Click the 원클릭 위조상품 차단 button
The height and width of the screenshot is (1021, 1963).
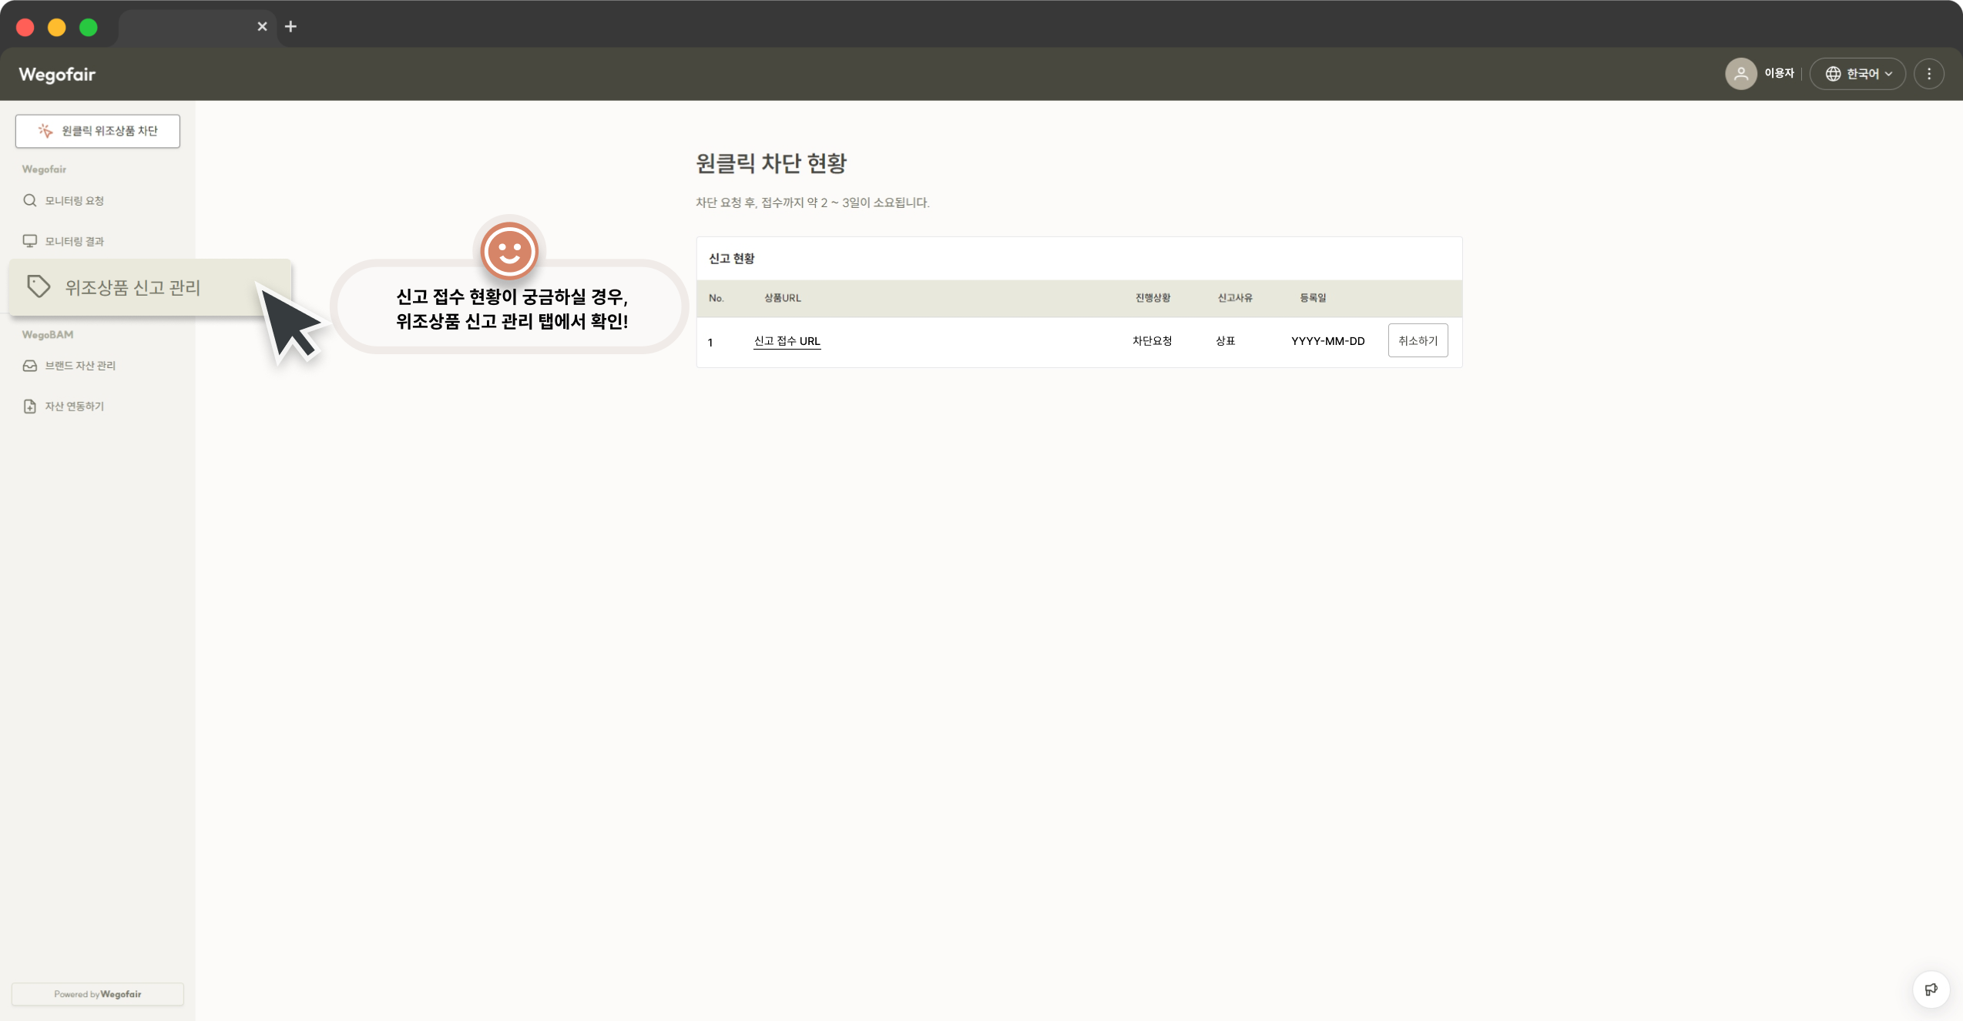[98, 131]
